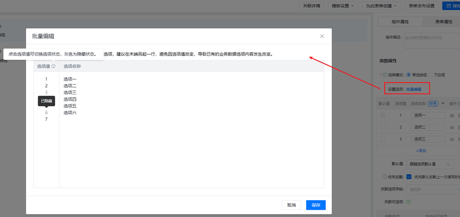The height and width of the screenshot is (217, 460).
Task: Uncheck the 优先加载 checkbox
Action: point(409,177)
